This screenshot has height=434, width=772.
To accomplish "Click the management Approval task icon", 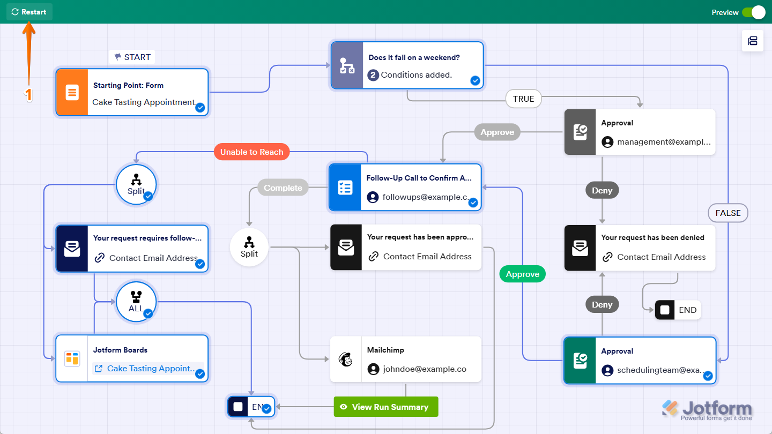I will coord(580,132).
